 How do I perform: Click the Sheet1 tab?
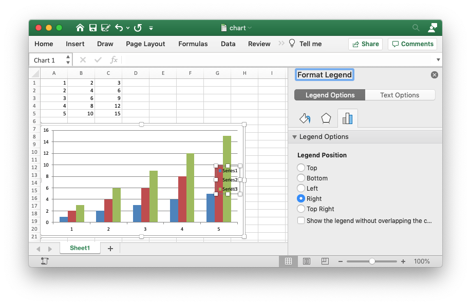80,248
